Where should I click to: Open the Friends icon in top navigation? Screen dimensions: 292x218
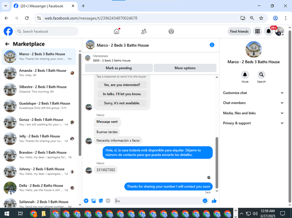(144, 31)
